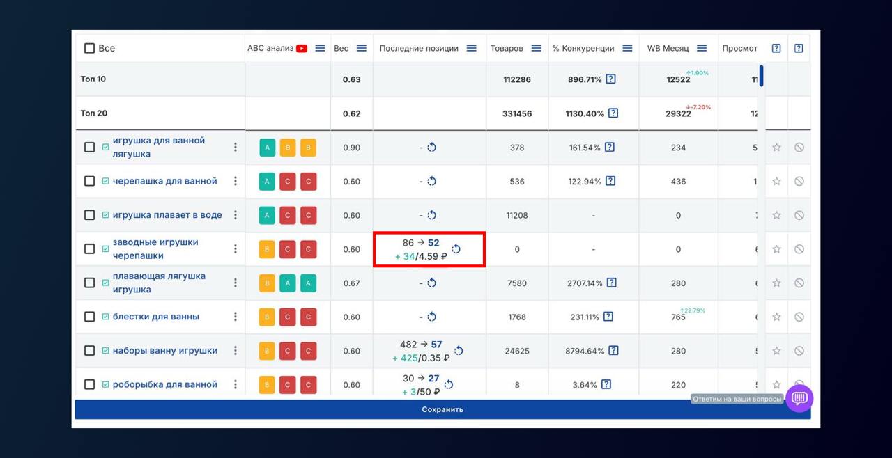Open the Товаров column menu

(x=536, y=49)
